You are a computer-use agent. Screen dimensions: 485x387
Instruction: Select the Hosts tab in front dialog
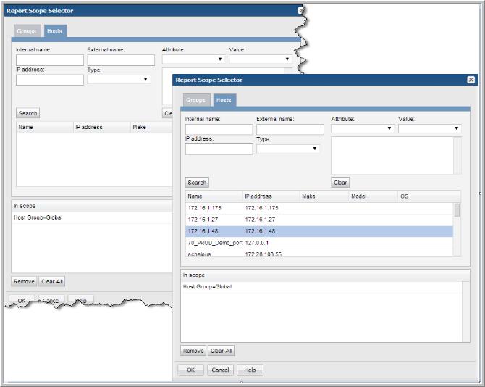click(224, 100)
